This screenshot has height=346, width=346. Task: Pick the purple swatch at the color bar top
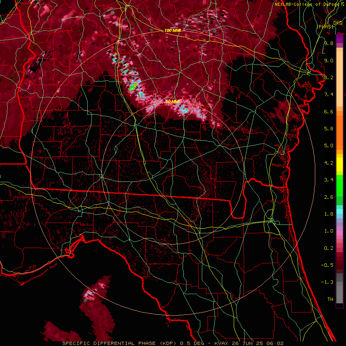(339, 39)
